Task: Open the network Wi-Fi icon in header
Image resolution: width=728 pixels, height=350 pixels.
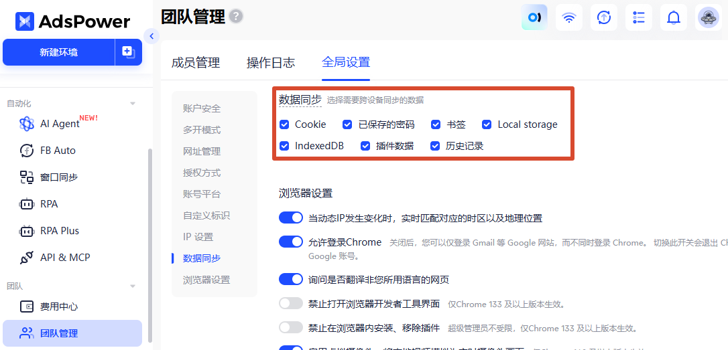Action: pos(568,17)
